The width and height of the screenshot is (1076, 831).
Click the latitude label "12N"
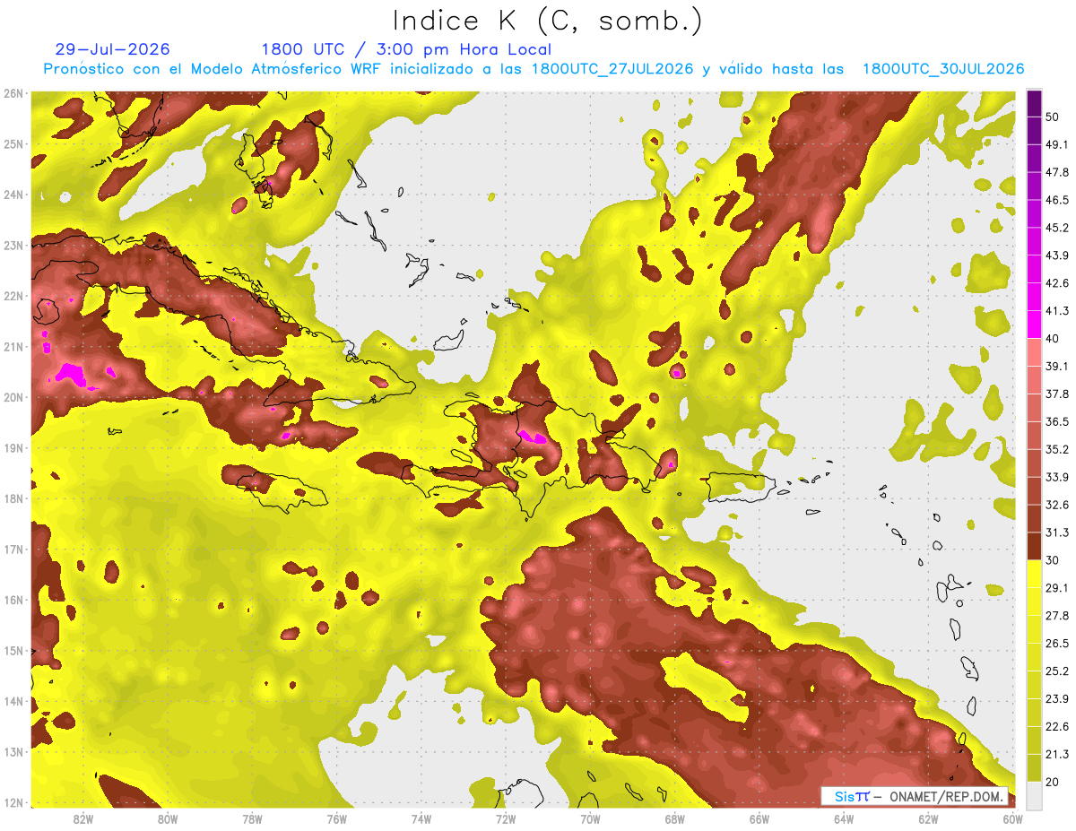pos(13,802)
